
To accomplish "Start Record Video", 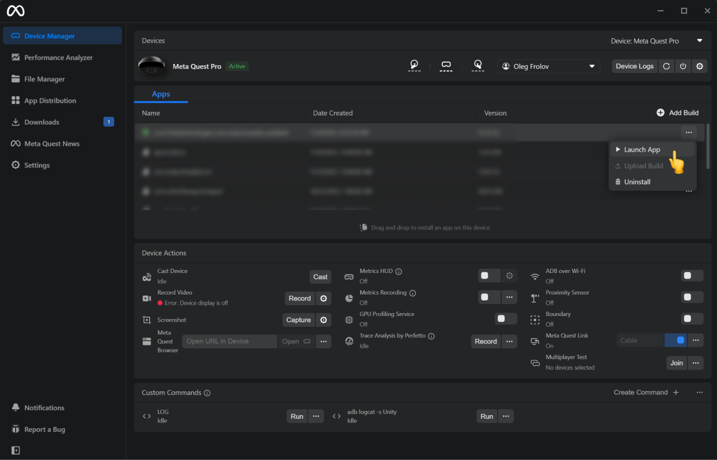I will (299, 299).
